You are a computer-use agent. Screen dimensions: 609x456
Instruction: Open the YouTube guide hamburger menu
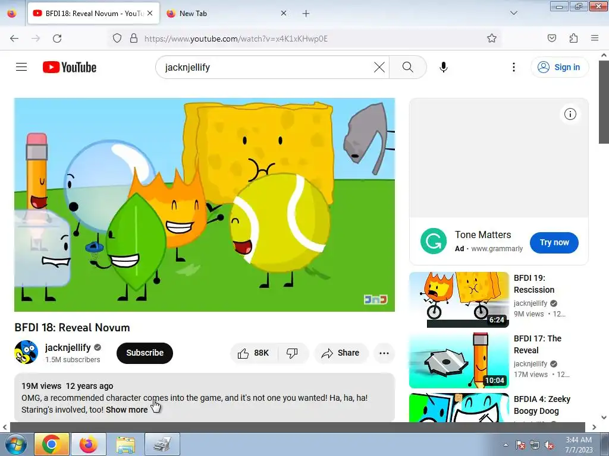[x=21, y=67]
